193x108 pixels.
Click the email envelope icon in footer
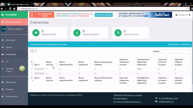point(156,101)
